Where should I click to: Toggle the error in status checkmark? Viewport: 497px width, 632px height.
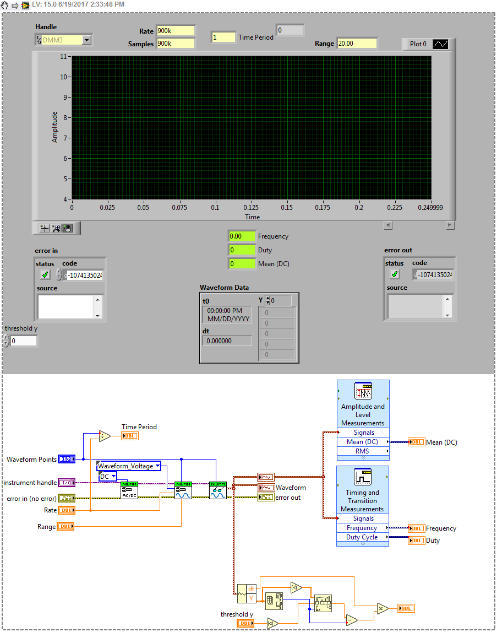point(45,274)
